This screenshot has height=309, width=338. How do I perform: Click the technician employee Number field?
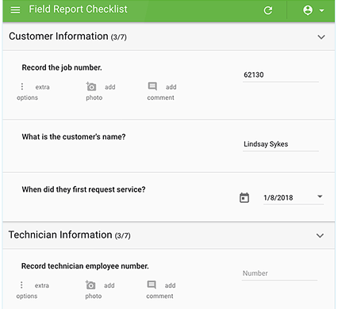pos(279,274)
